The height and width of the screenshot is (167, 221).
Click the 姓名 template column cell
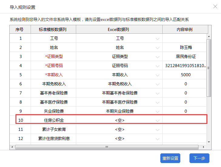pos(53,47)
